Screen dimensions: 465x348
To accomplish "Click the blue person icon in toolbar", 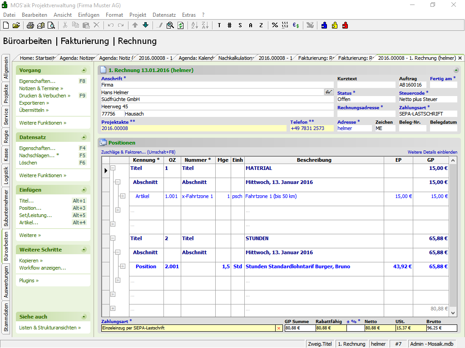I will [x=324, y=25].
